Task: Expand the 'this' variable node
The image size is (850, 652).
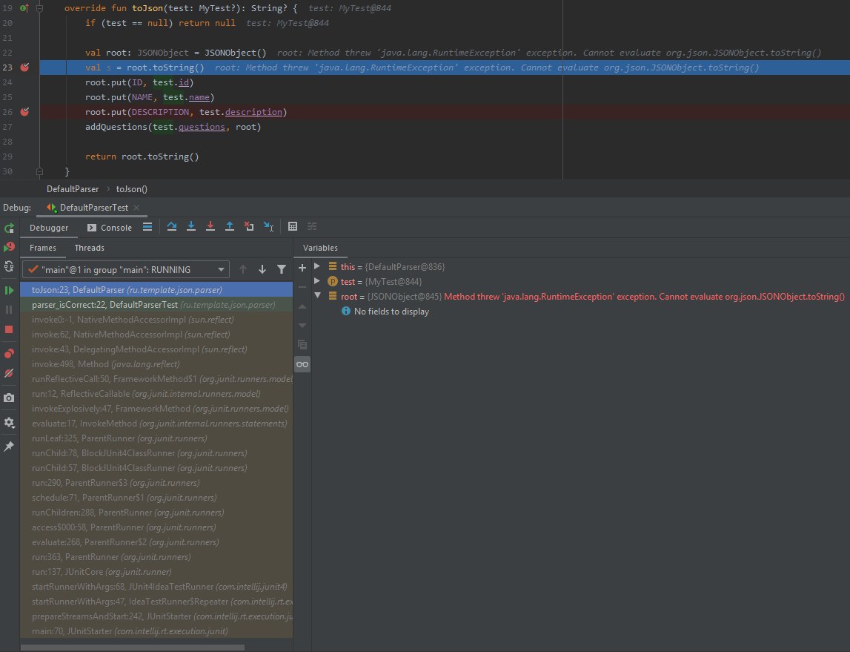Action: [x=318, y=266]
